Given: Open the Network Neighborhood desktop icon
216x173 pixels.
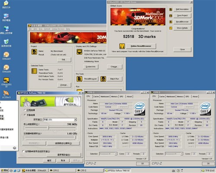Looking at the screenshot, I should point(6,30).
